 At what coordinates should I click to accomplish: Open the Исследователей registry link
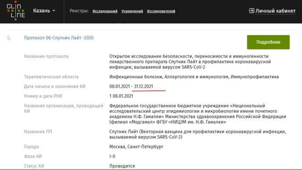[161, 11]
